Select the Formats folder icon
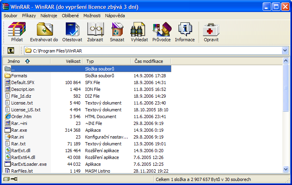292x185 pixels. (x=8, y=76)
